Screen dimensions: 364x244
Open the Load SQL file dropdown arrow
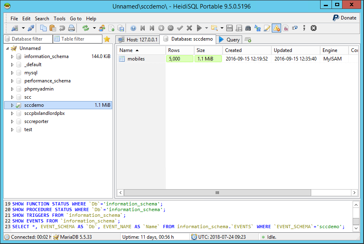coord(222,28)
